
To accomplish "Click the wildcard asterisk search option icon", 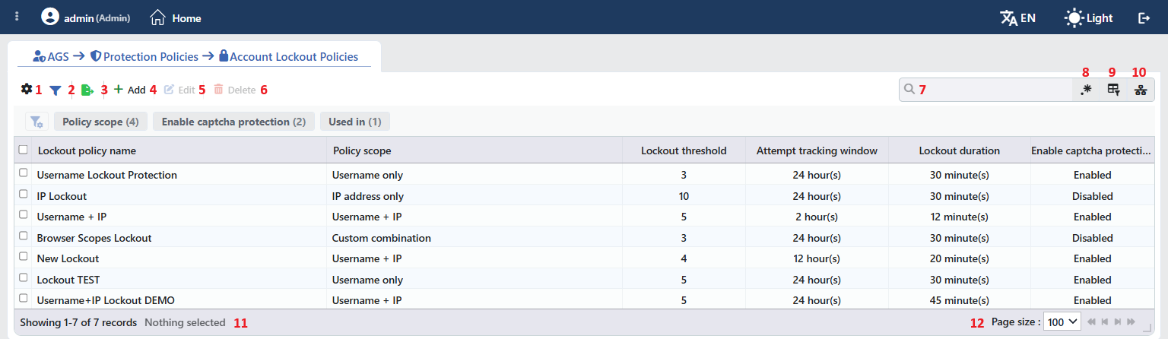I will coord(1085,90).
